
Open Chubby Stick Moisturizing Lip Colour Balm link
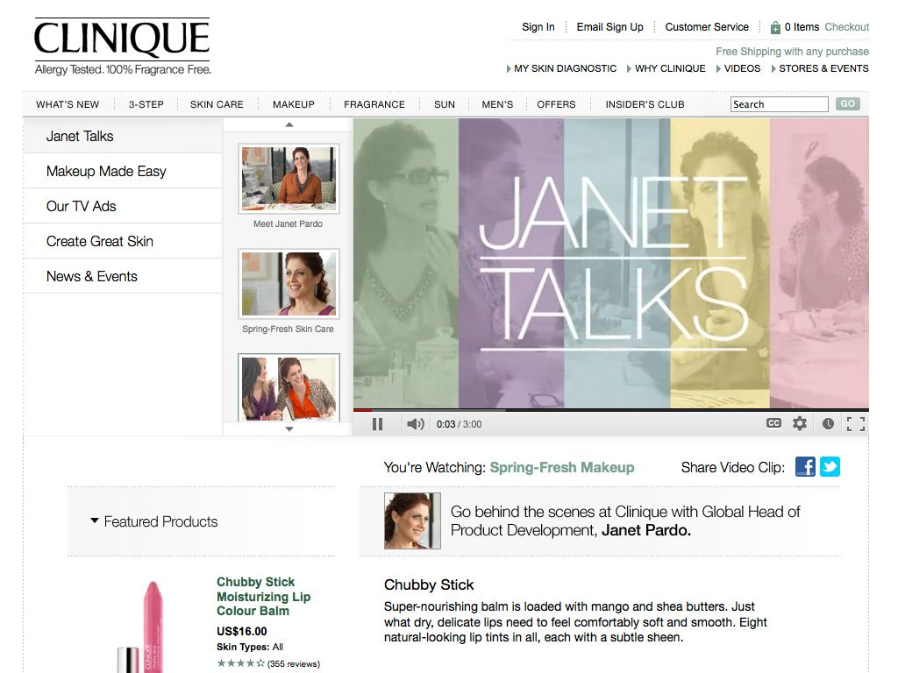point(263,596)
